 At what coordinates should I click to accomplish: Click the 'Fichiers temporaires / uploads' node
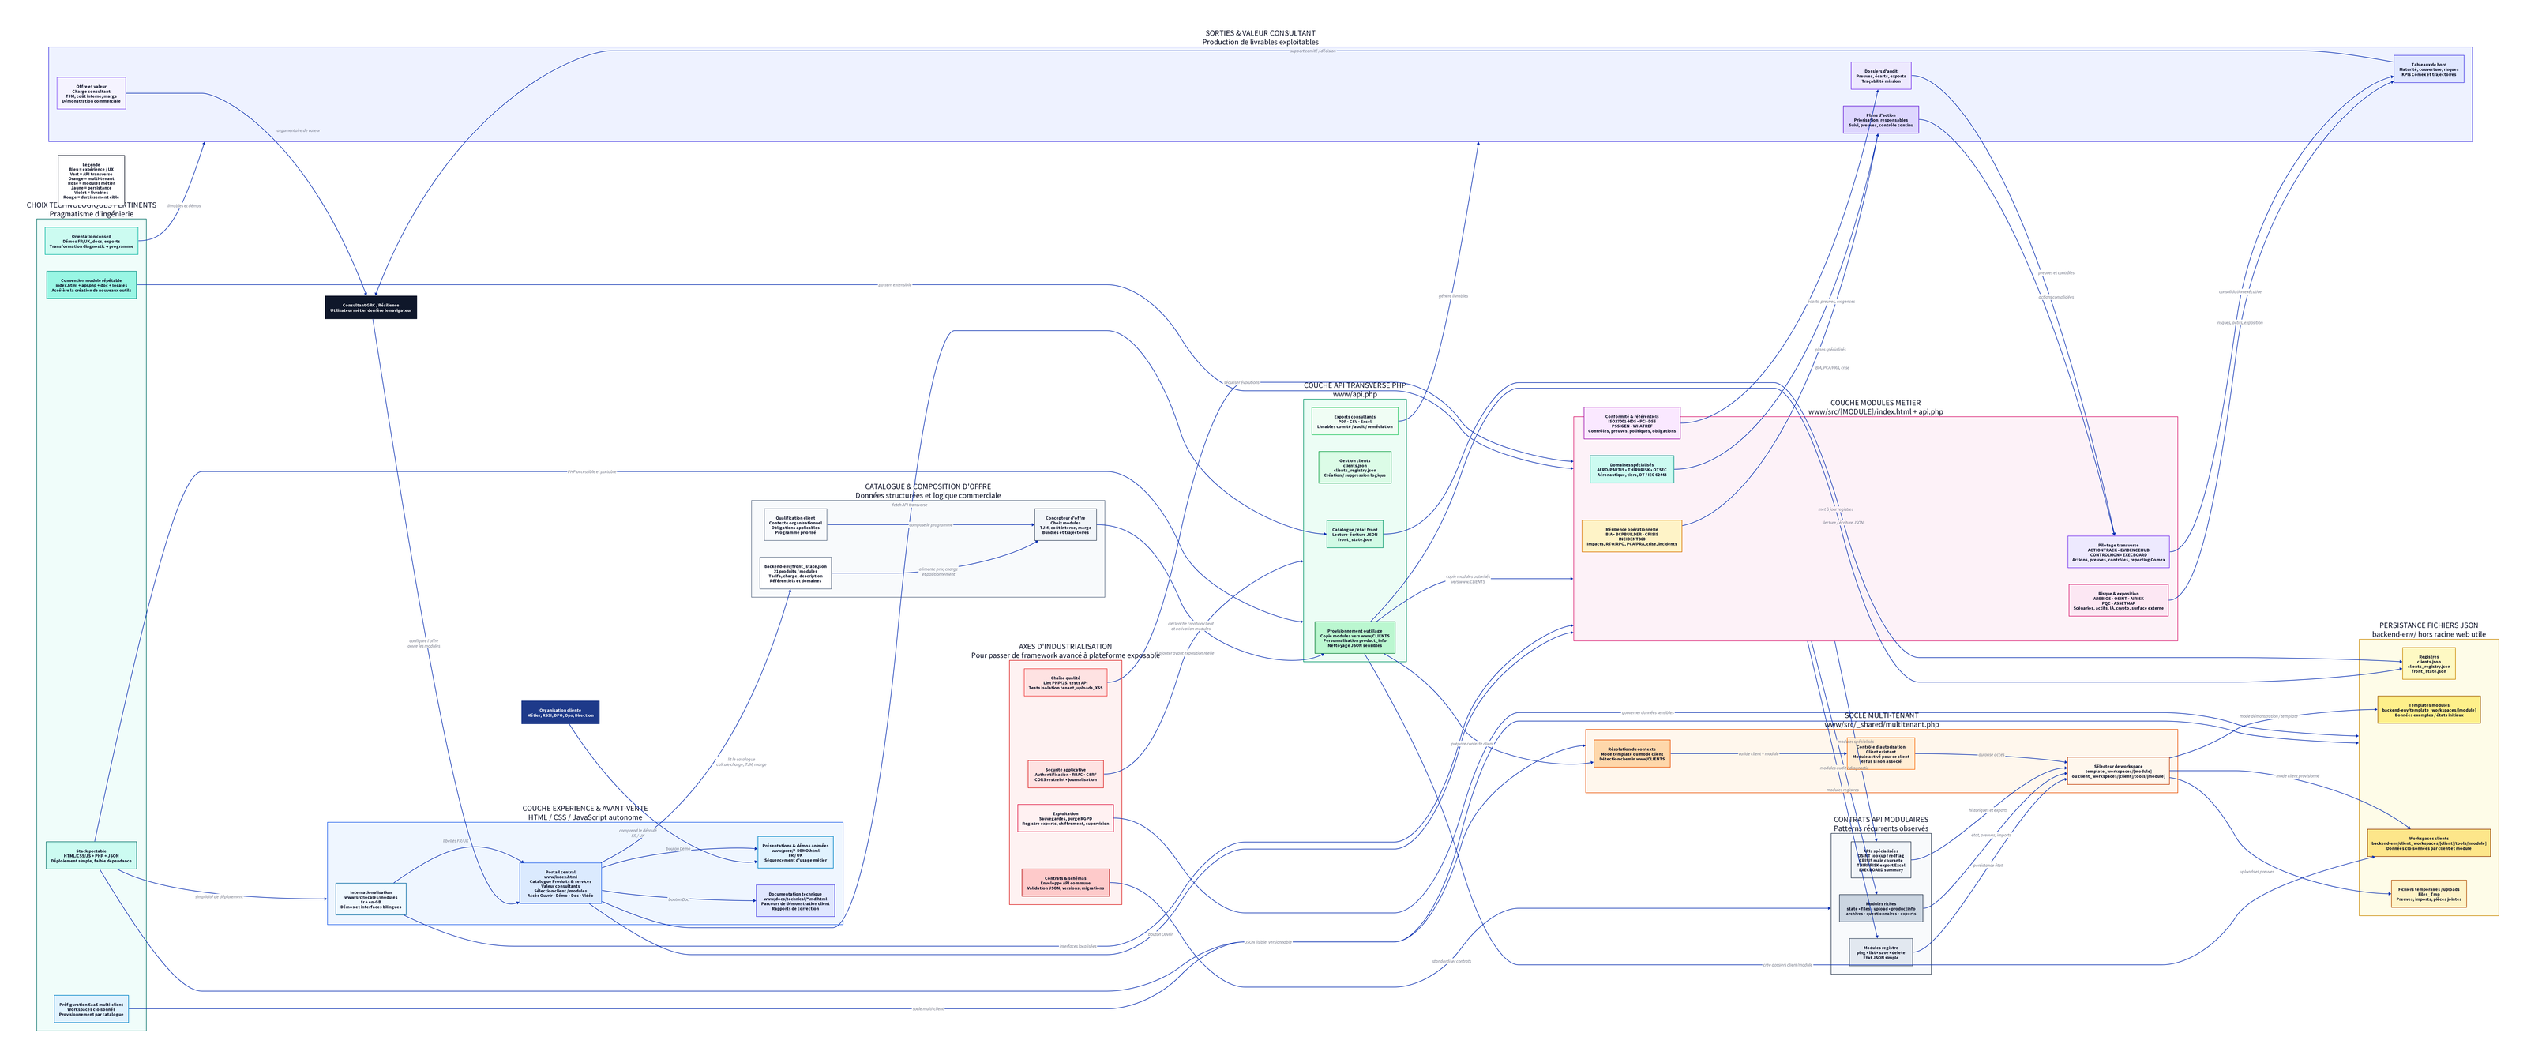[2429, 894]
